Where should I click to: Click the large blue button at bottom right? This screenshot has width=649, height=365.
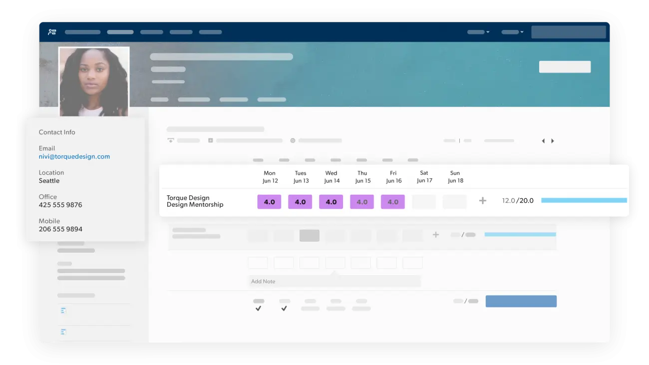tap(521, 301)
